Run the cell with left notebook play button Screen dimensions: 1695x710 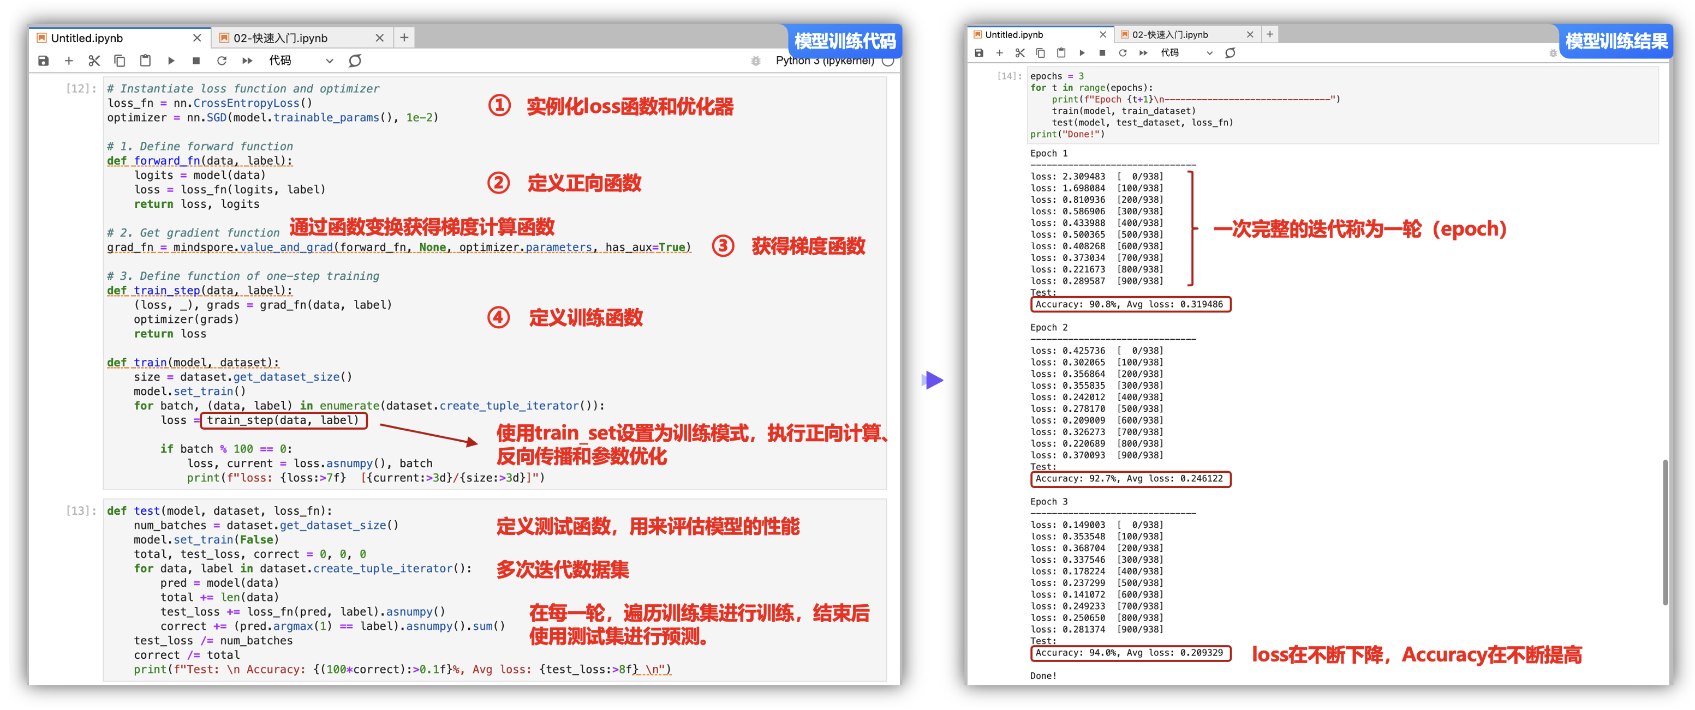(x=171, y=61)
